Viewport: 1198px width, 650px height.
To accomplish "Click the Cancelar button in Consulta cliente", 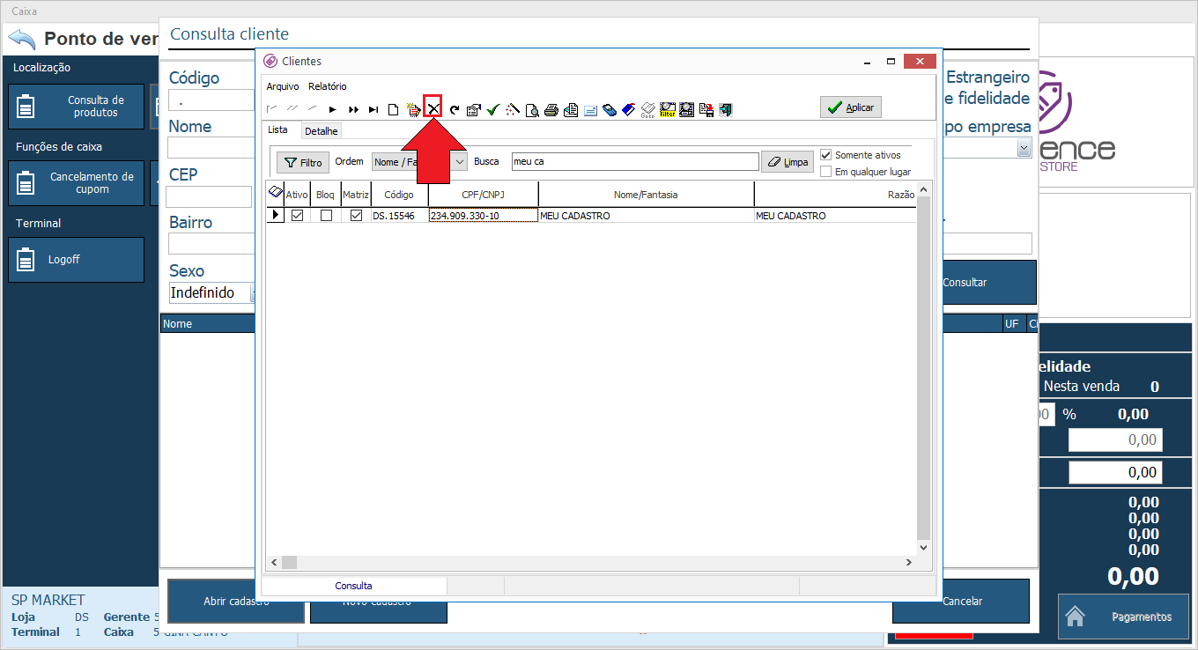I will pos(961,602).
